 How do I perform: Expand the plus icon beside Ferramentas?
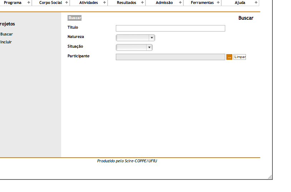click(x=218, y=3)
